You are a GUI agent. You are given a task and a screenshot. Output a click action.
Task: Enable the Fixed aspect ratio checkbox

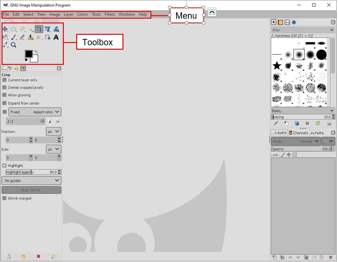(x=4, y=112)
